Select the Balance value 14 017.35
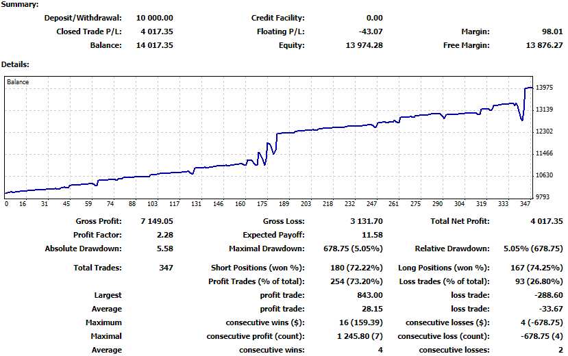Viewport: 568px width, 356px height. (x=155, y=45)
